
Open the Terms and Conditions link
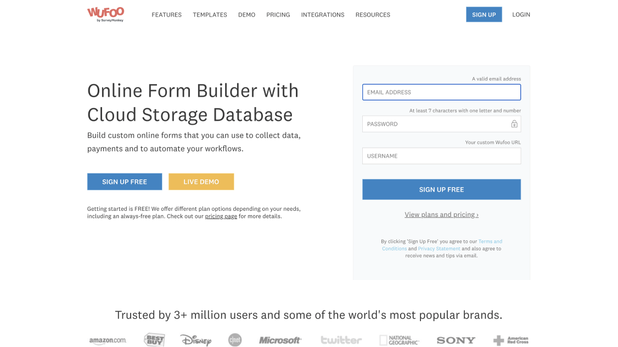(490, 242)
